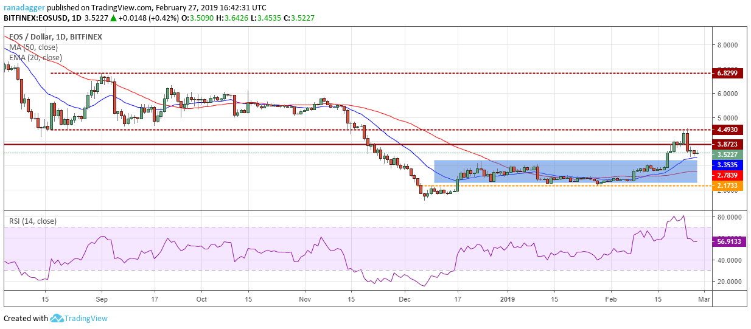
Task: Click the 'Dec' date axis label
Action: (x=405, y=299)
